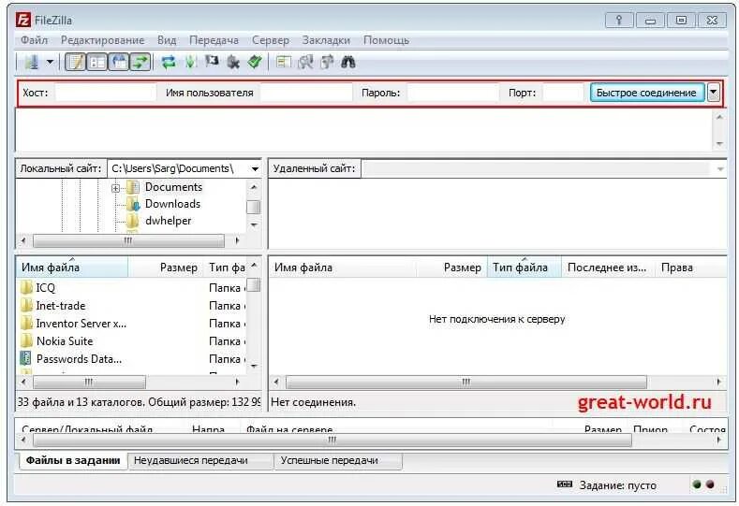
Task: Select the Documents folder in tree
Action: (x=173, y=187)
